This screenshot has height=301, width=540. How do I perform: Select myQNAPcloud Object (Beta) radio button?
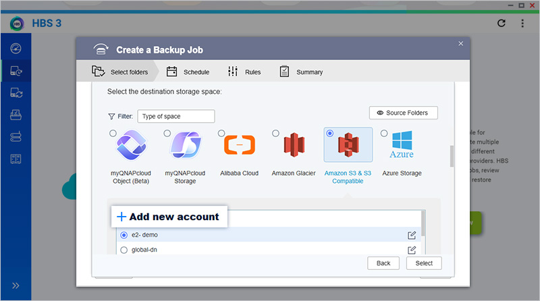coord(113,133)
